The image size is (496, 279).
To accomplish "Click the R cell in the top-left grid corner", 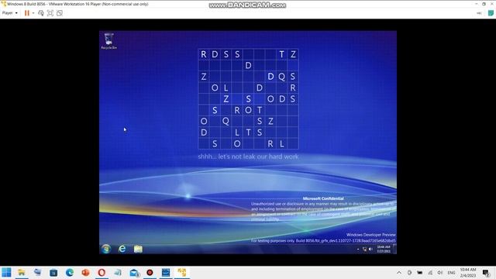I will (x=204, y=54).
